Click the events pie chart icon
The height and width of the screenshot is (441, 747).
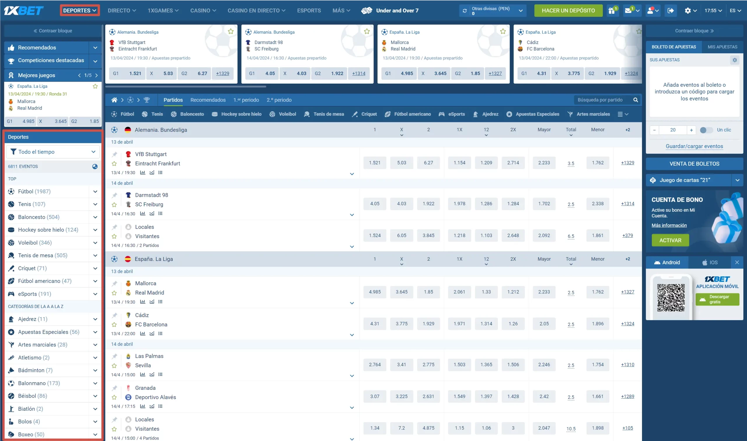click(x=95, y=166)
